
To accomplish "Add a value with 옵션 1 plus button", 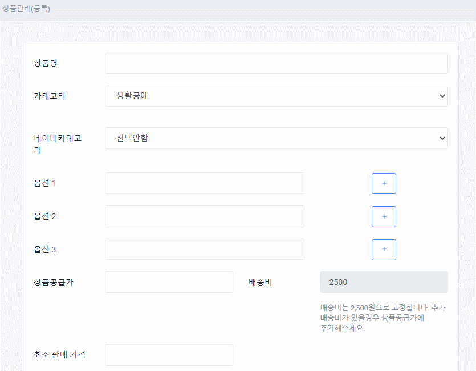I will tap(384, 184).
